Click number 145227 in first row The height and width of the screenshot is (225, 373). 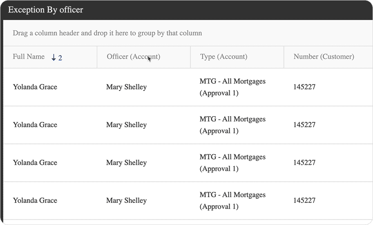304,87
